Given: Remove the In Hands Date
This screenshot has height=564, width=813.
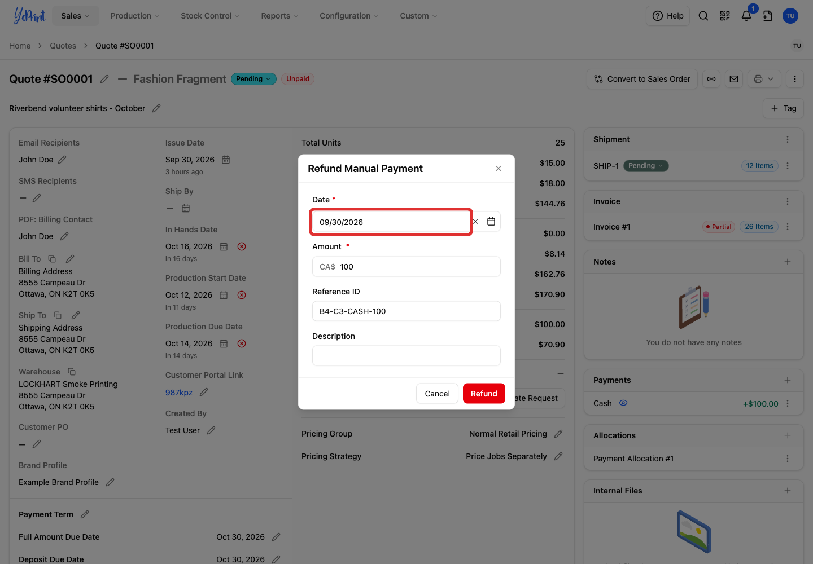Looking at the screenshot, I should (242, 246).
